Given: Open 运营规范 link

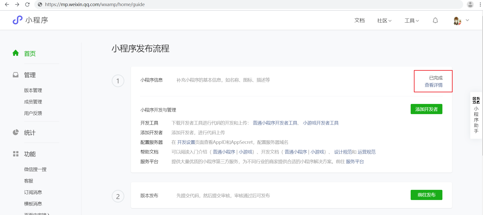Looking at the screenshot, I should (x=367, y=152).
